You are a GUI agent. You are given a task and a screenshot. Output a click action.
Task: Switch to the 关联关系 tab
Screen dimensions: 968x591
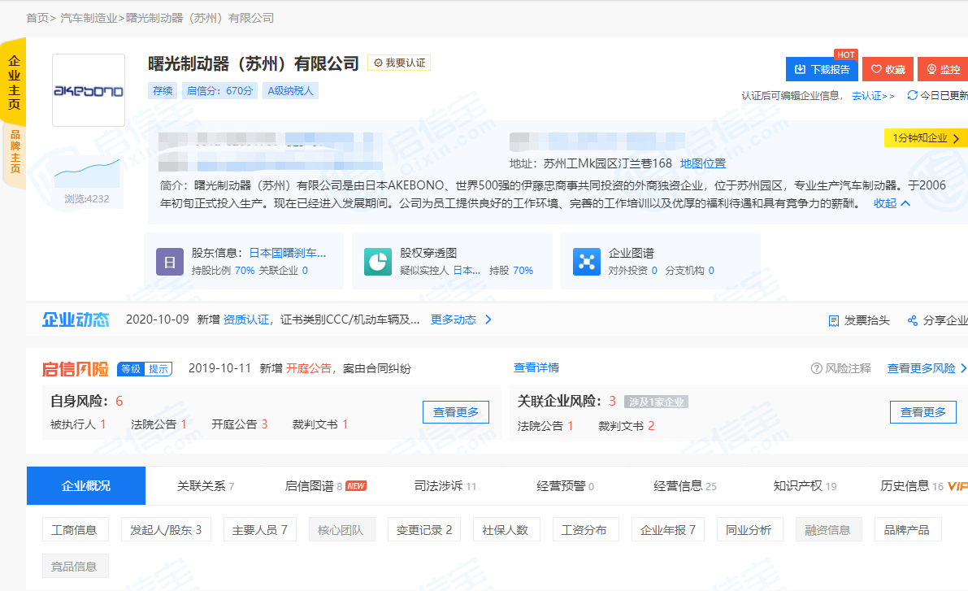[206, 486]
